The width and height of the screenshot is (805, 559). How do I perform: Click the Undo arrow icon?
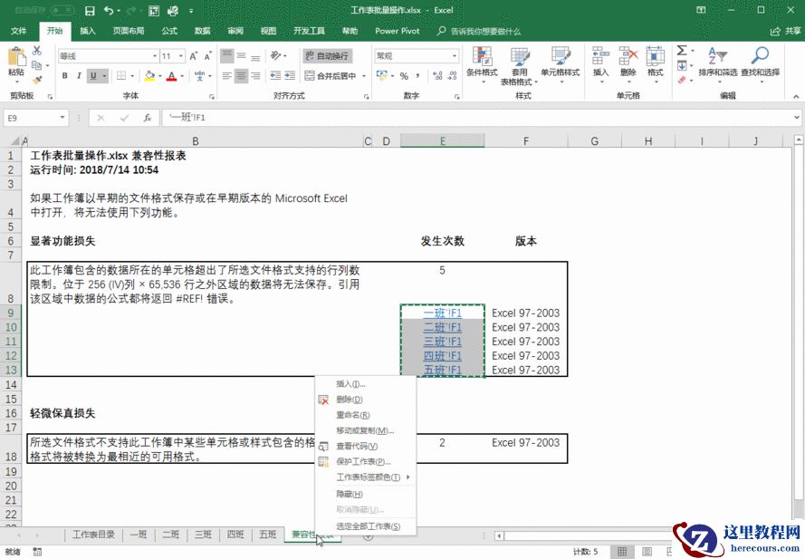(x=109, y=10)
